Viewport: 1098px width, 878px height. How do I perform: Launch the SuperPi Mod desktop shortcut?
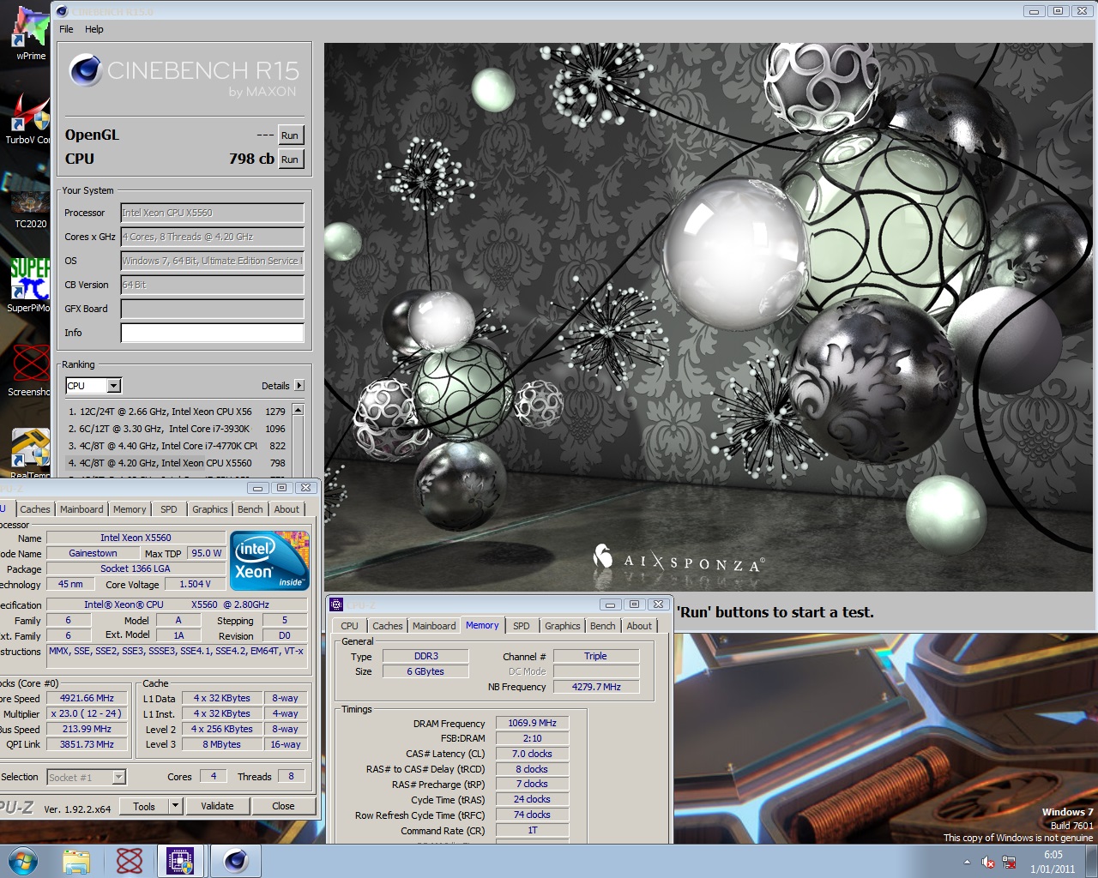pyautogui.click(x=29, y=285)
